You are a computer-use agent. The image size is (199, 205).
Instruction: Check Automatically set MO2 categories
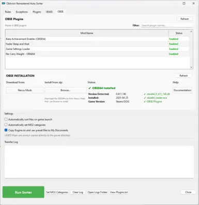[x=6, y=125]
